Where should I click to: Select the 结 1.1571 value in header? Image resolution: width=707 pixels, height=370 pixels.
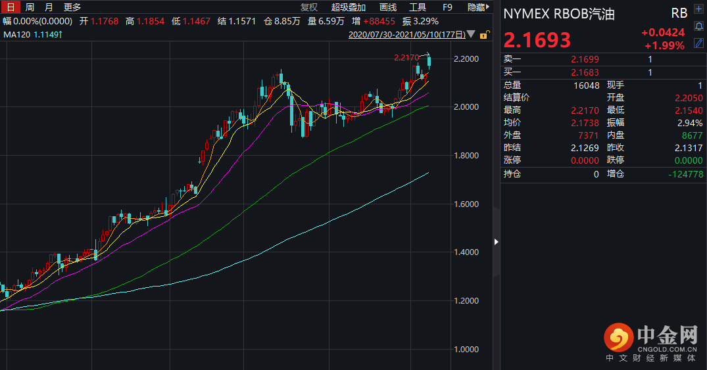pos(237,21)
